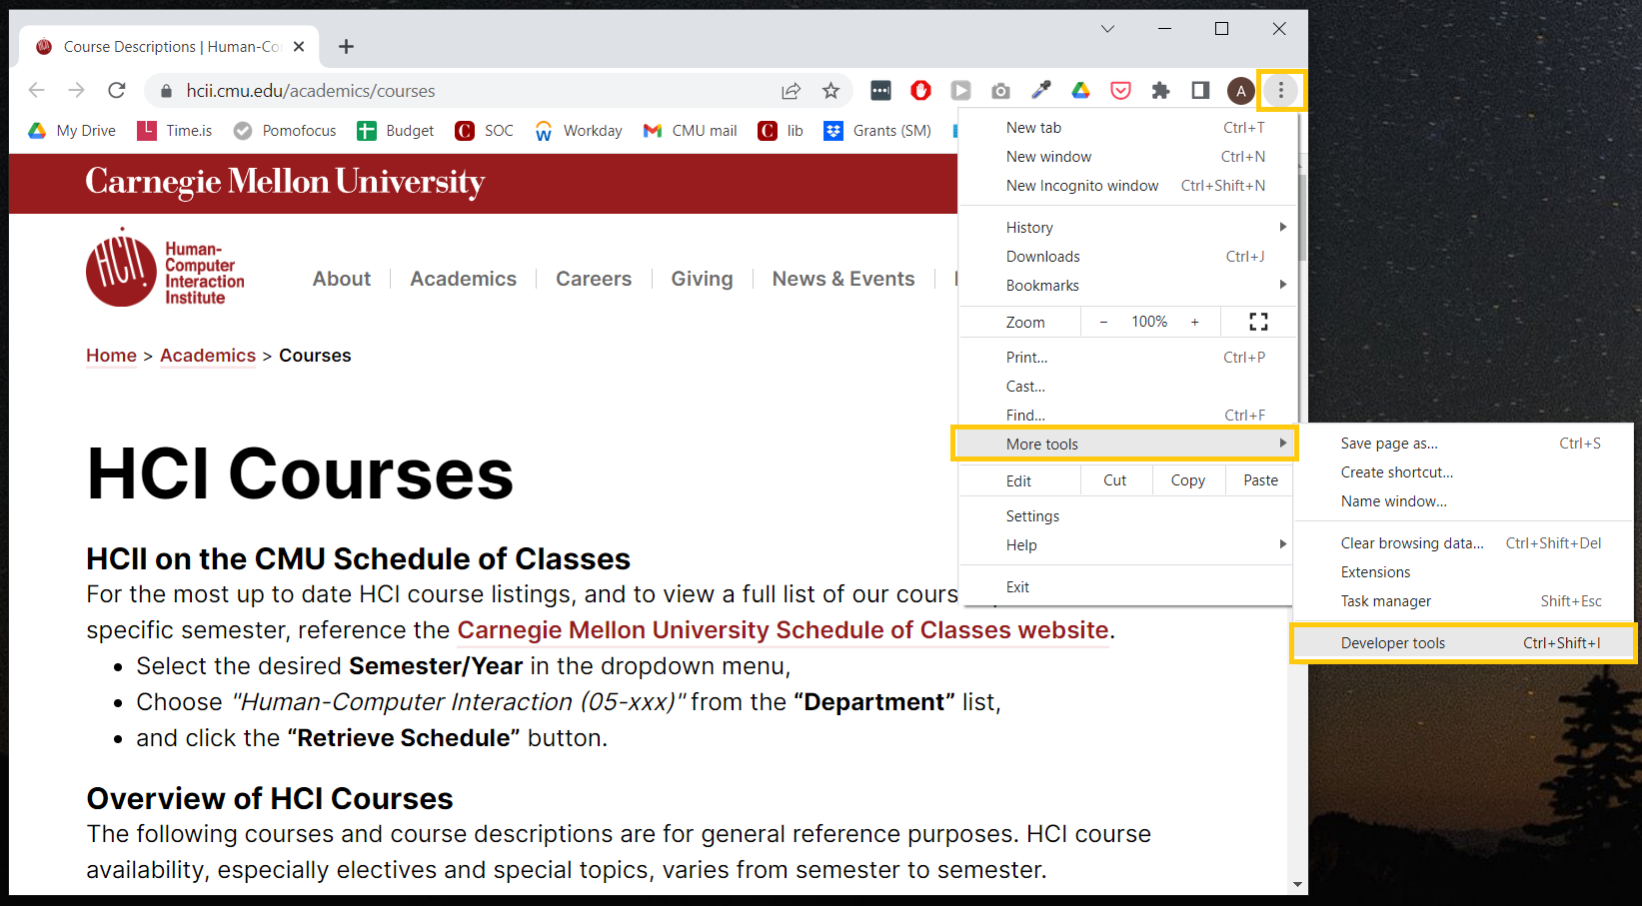Image resolution: width=1642 pixels, height=906 pixels.
Task: Click the Careers navigation item
Action: click(x=594, y=279)
